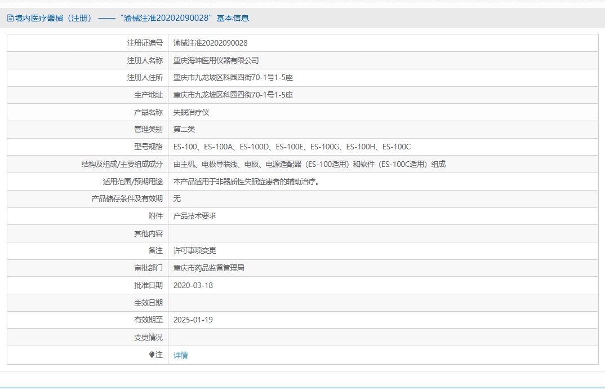Click the 生效日期 row label
605x389 pixels.
point(149,303)
